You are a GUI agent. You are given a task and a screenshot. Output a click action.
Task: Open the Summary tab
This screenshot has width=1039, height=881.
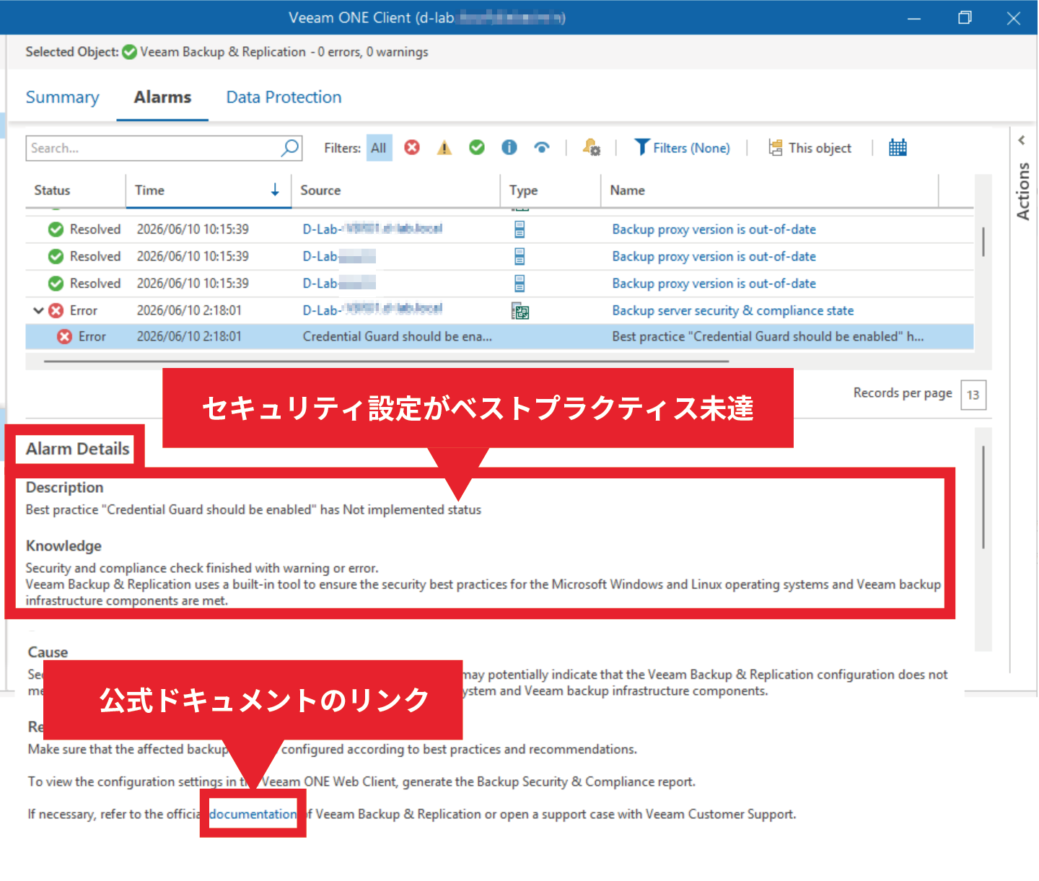click(x=62, y=97)
